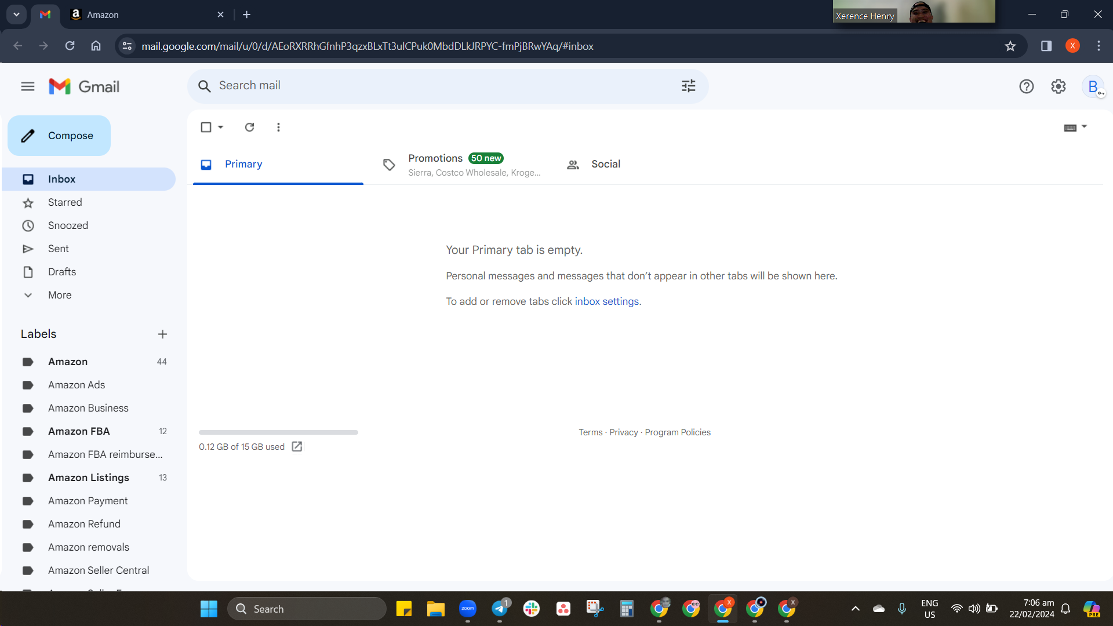Open the Amazon Business label
Viewport: 1113px width, 626px height.
coord(89,408)
